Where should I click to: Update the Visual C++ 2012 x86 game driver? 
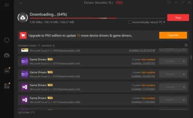tap(170, 100)
